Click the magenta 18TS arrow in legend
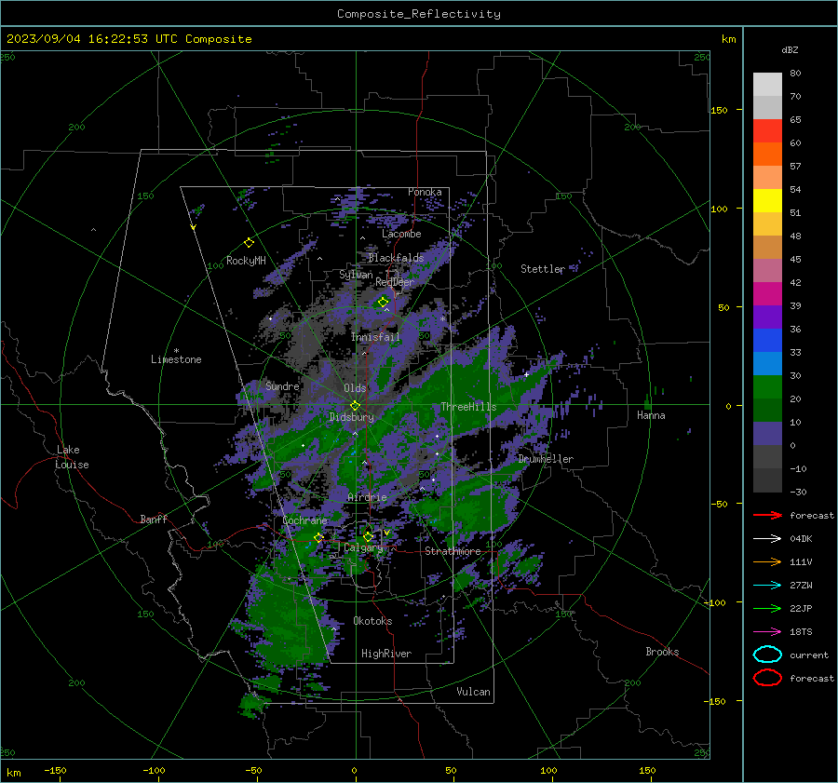 [767, 632]
